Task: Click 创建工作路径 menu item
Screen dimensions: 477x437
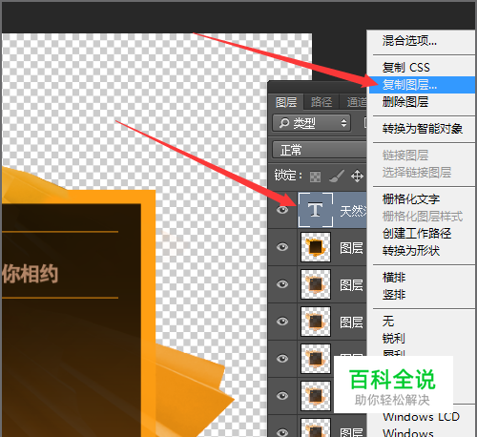Action: 417,234
